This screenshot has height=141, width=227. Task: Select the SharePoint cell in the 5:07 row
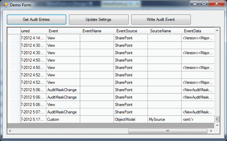[x=131, y=112]
